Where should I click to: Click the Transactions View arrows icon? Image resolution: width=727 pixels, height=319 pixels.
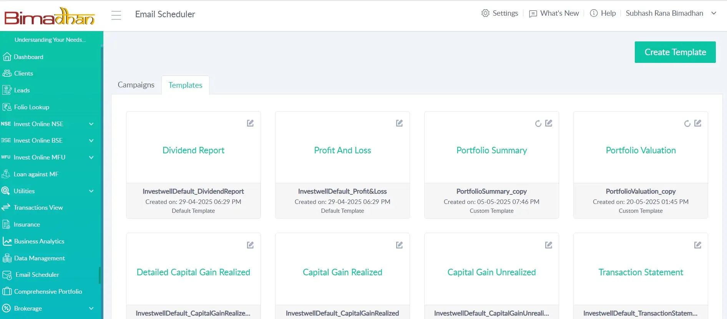[6, 207]
